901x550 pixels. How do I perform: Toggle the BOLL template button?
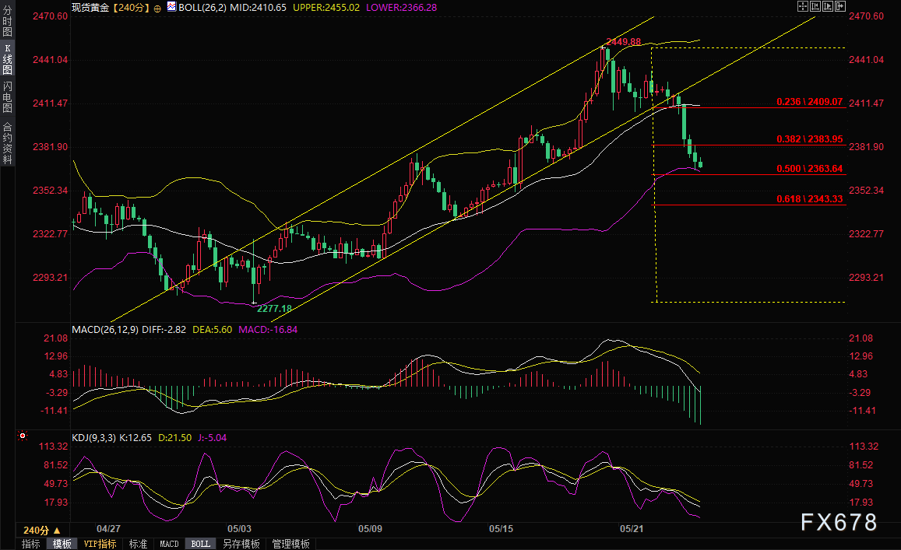coord(200,544)
